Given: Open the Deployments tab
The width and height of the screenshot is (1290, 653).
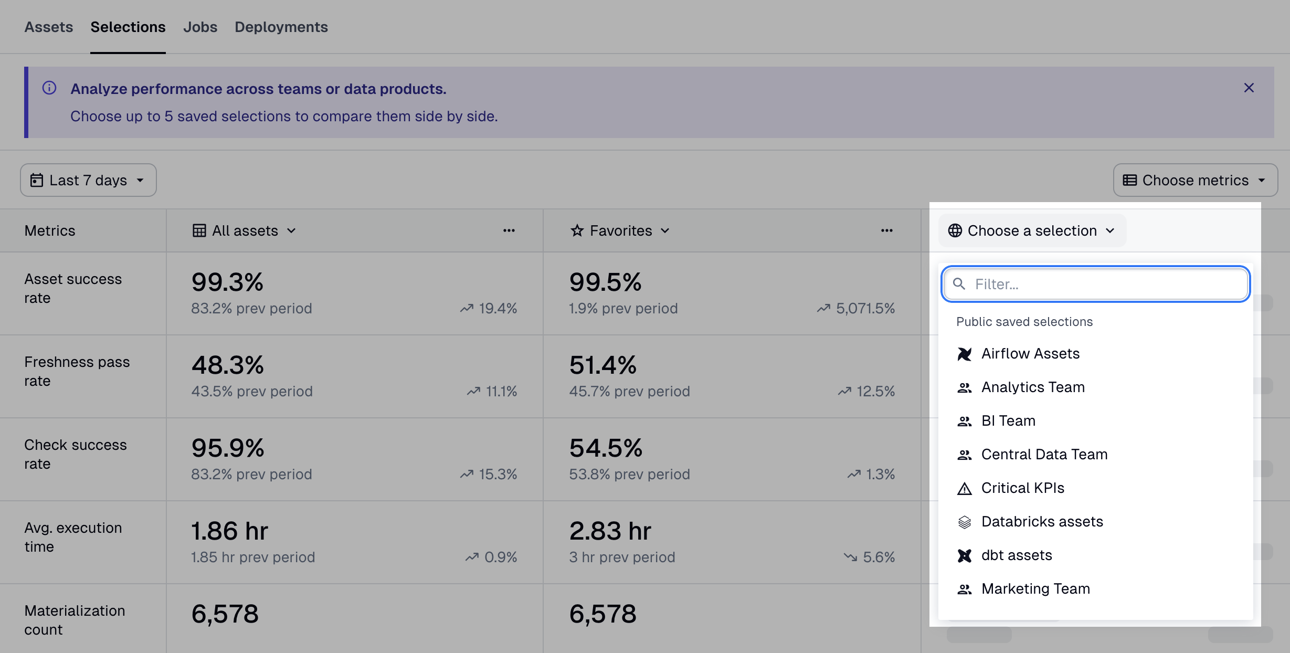Looking at the screenshot, I should 281,27.
